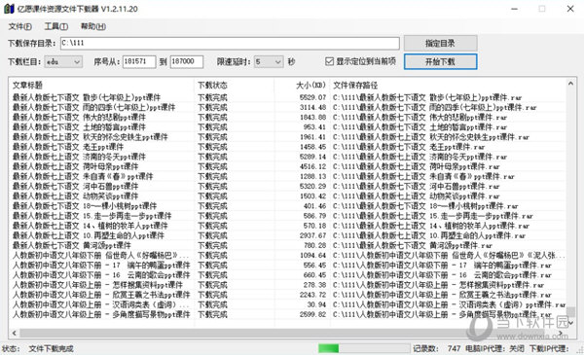Click size cell 401.46
Viewport: 584px width, 355px height.
coord(315,206)
